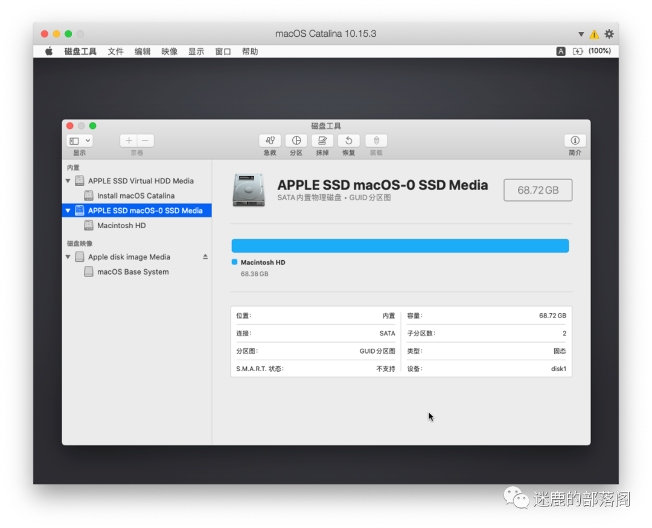
Task: Click the blue Macintosh HD legend swatch
Action: (x=234, y=262)
